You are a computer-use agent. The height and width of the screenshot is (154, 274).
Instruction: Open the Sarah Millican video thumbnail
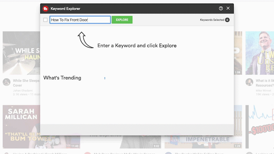[x=21, y=127]
